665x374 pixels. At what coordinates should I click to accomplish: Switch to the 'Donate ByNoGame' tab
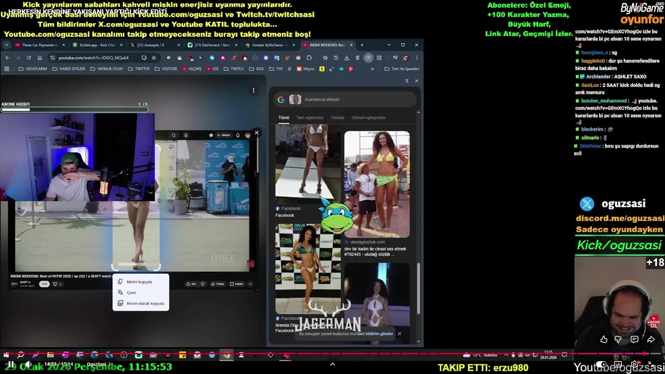[269, 45]
